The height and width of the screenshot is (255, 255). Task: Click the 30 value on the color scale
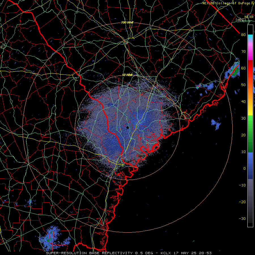tap(243, 118)
